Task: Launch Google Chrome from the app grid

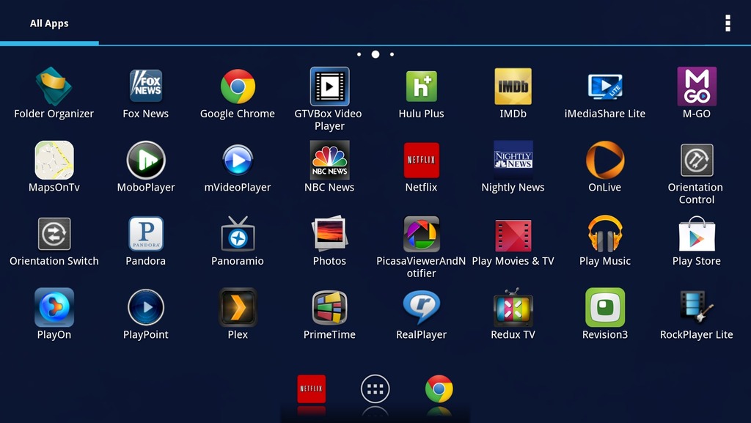Action: [x=238, y=87]
